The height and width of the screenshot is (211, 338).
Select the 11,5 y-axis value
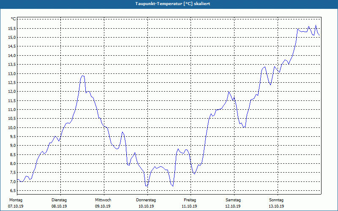coord(12,100)
